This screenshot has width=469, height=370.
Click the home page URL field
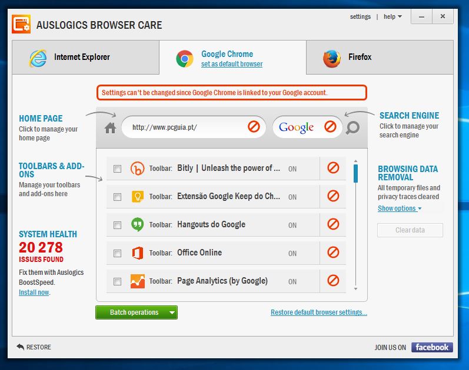point(194,127)
